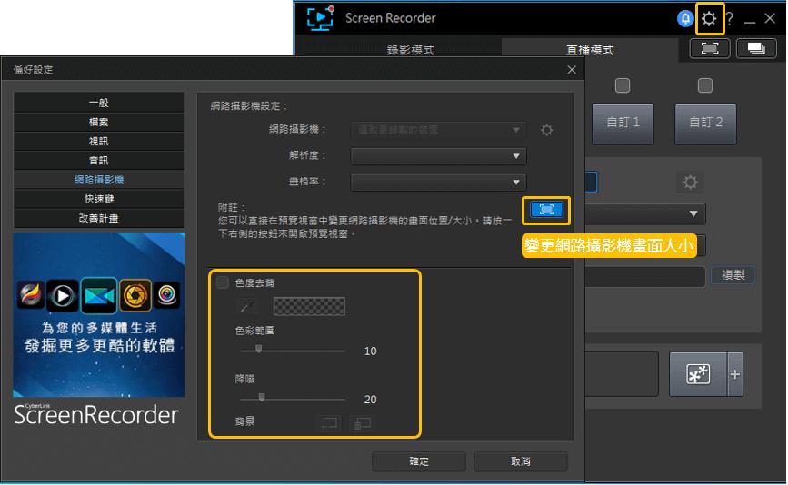Expand the 畫格率 frame rate dropdown

click(438, 182)
